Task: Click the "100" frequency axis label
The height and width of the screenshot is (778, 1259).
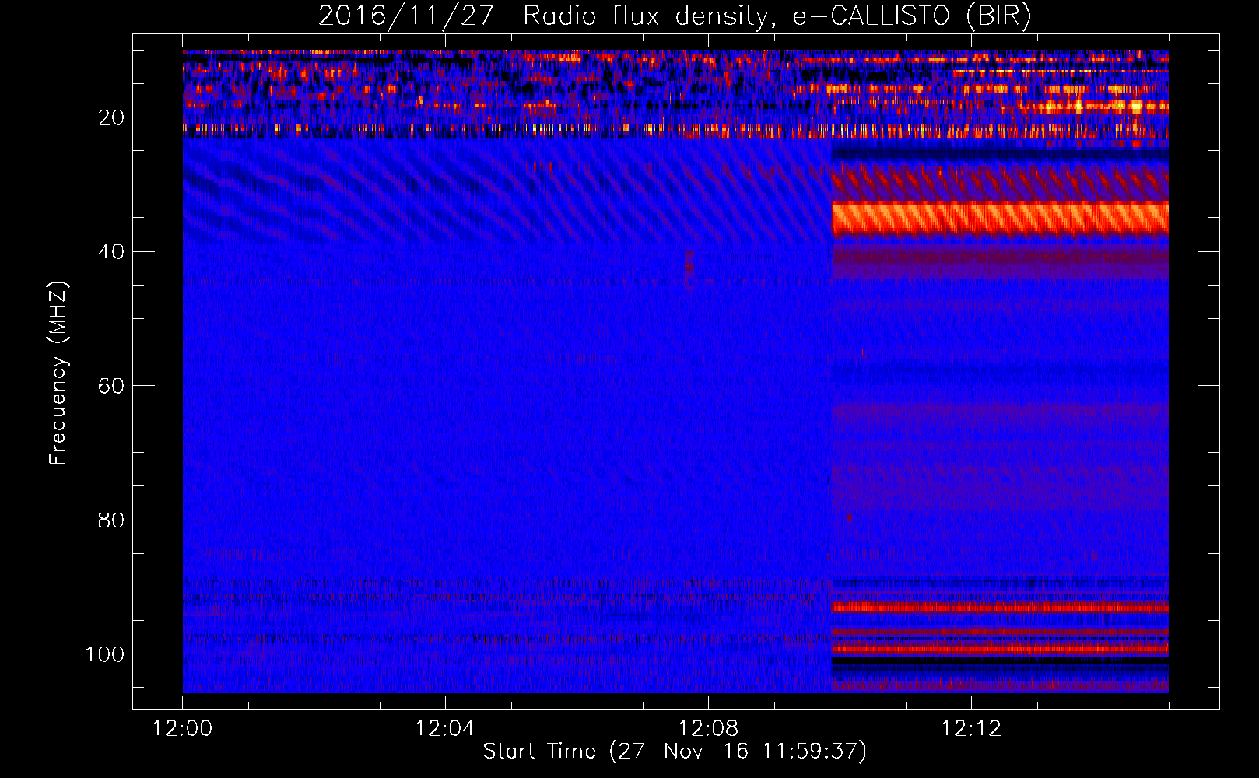Action: pos(105,654)
